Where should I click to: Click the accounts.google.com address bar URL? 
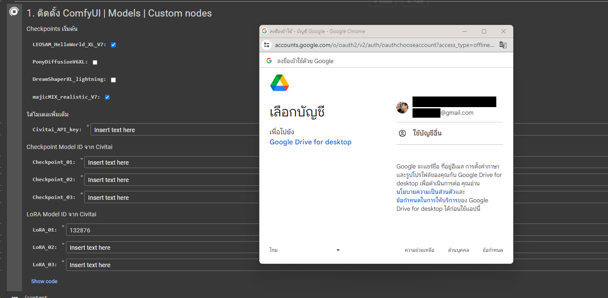[x=384, y=45]
